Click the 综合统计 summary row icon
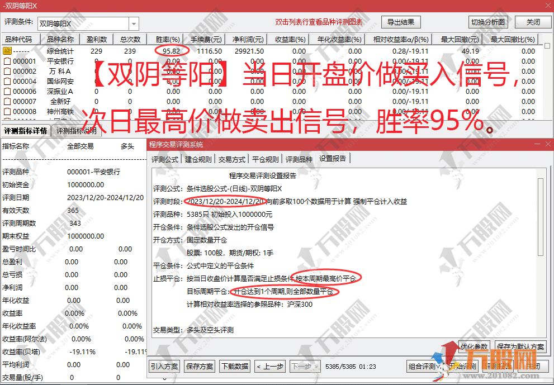The width and height of the screenshot is (554, 385). [7, 51]
